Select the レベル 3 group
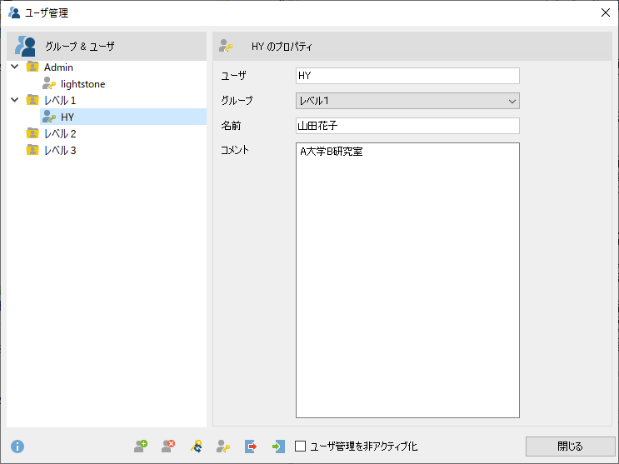 [x=60, y=150]
